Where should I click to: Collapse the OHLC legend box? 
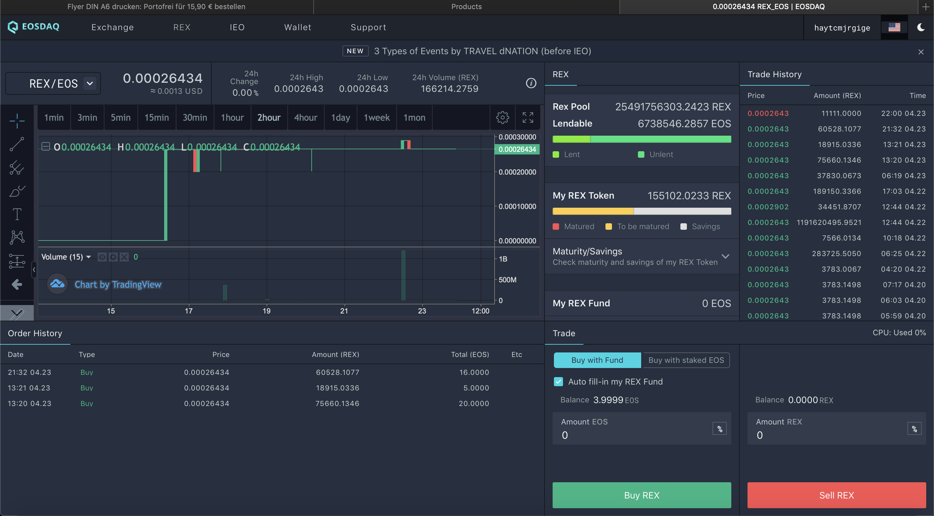coord(45,146)
